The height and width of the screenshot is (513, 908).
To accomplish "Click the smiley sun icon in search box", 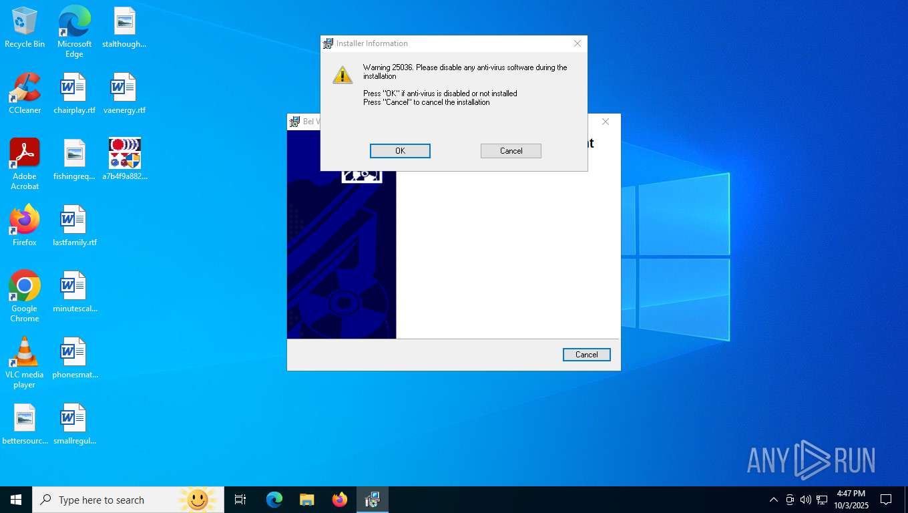I will click(x=198, y=500).
